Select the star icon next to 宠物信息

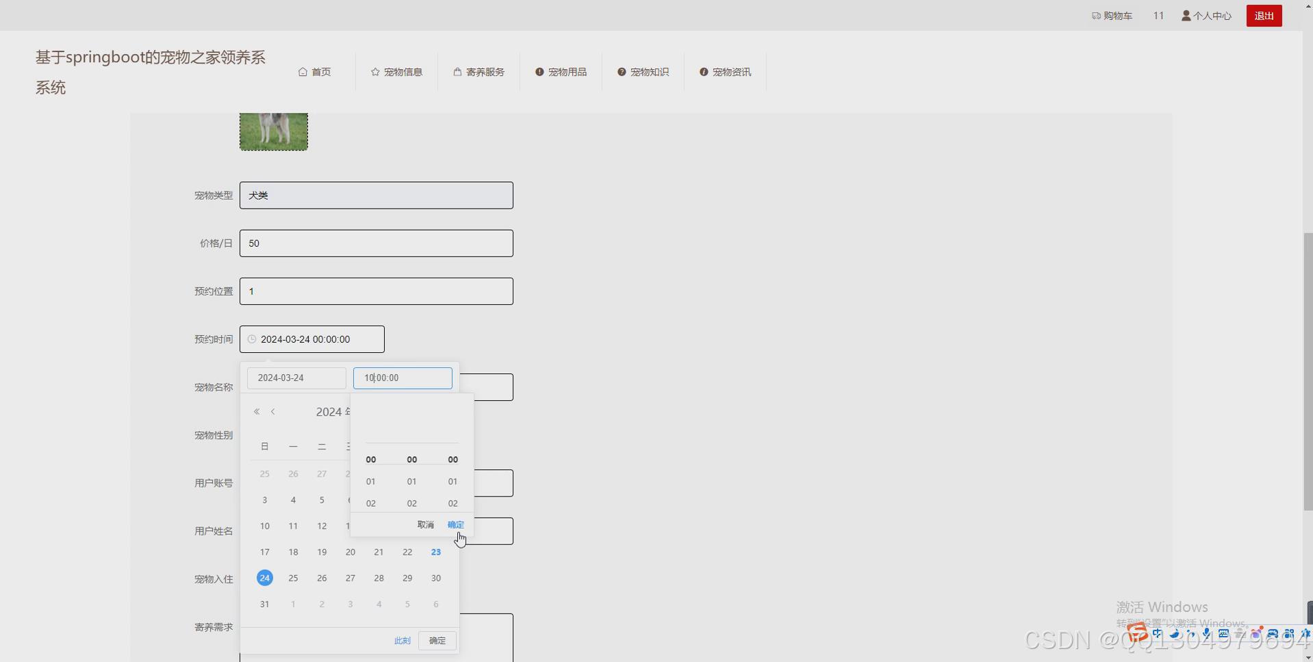click(375, 71)
